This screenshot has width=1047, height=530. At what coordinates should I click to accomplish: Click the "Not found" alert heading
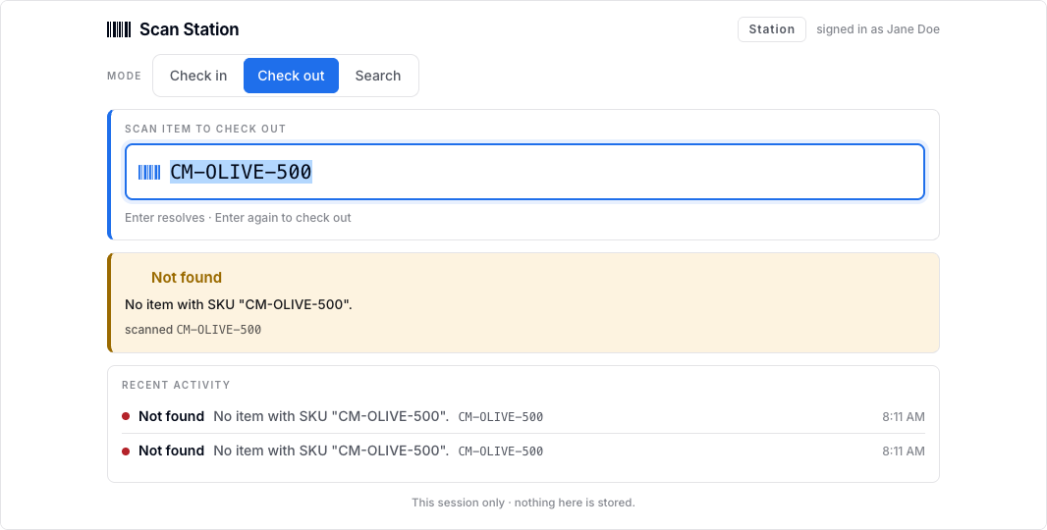pyautogui.click(x=187, y=277)
